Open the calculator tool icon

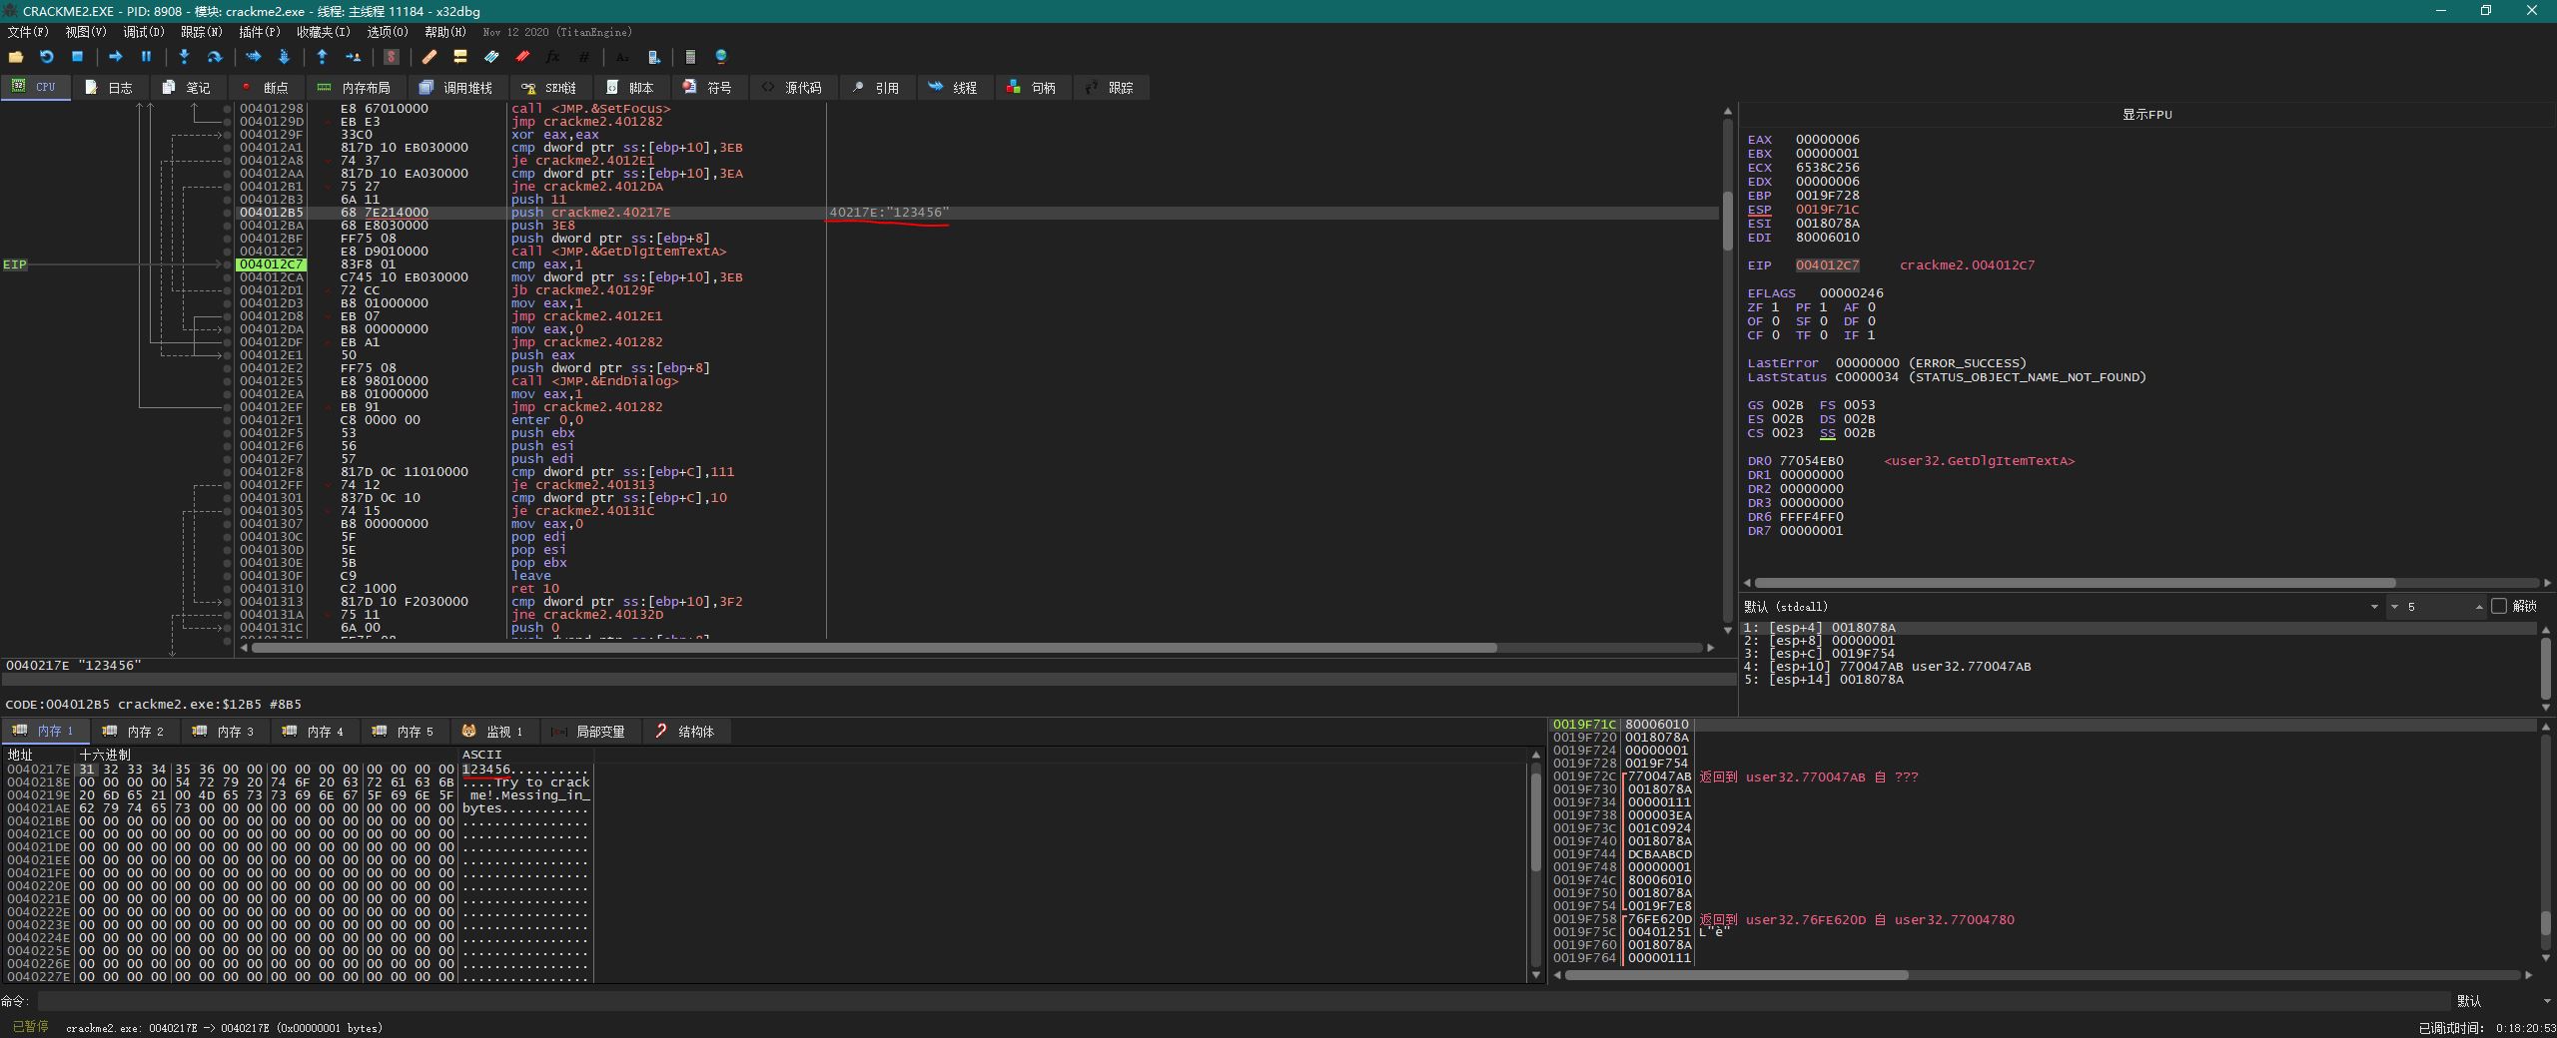pyautogui.click(x=690, y=57)
